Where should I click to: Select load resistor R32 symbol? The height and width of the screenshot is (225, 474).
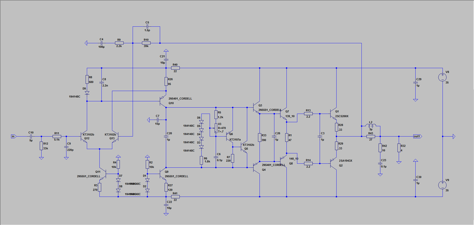[399, 148]
